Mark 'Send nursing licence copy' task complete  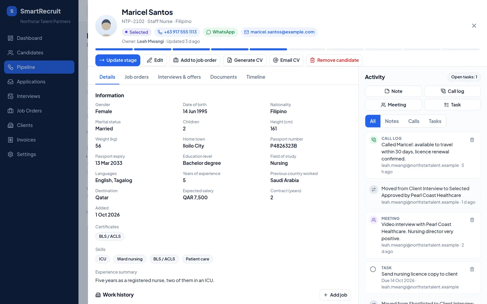click(x=373, y=269)
